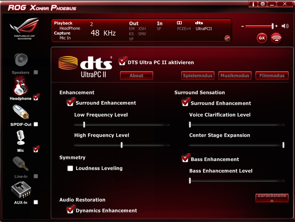Uncheck the Dynamics Enhancement checkbox
The width and height of the screenshot is (295, 222).
71,209
